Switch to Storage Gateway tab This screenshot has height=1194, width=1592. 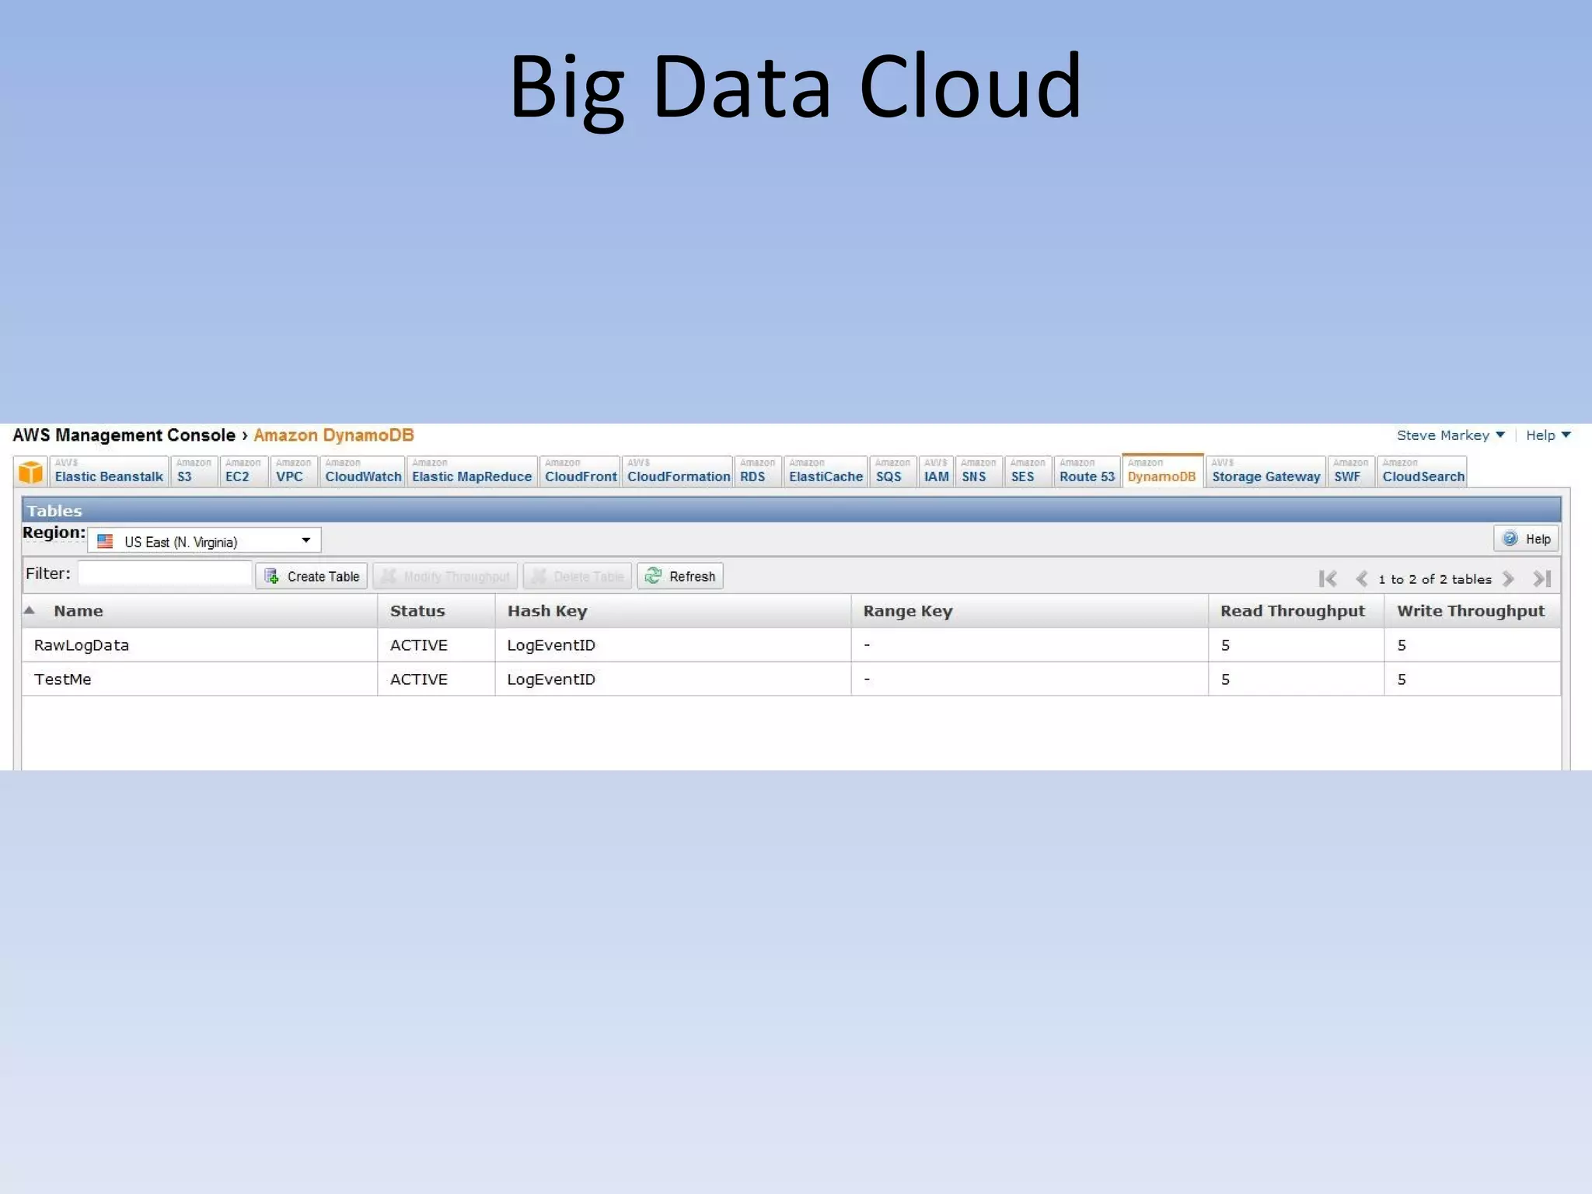click(1266, 471)
